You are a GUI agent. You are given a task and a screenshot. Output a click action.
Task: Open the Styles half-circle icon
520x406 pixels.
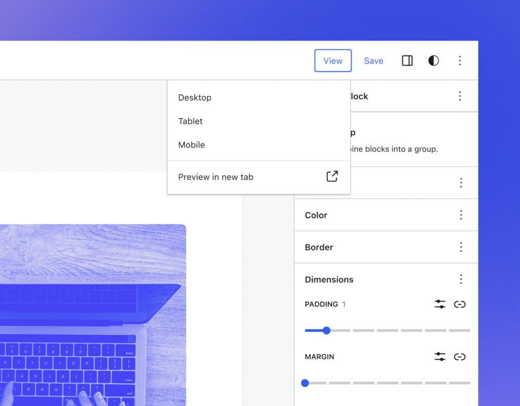(x=434, y=61)
